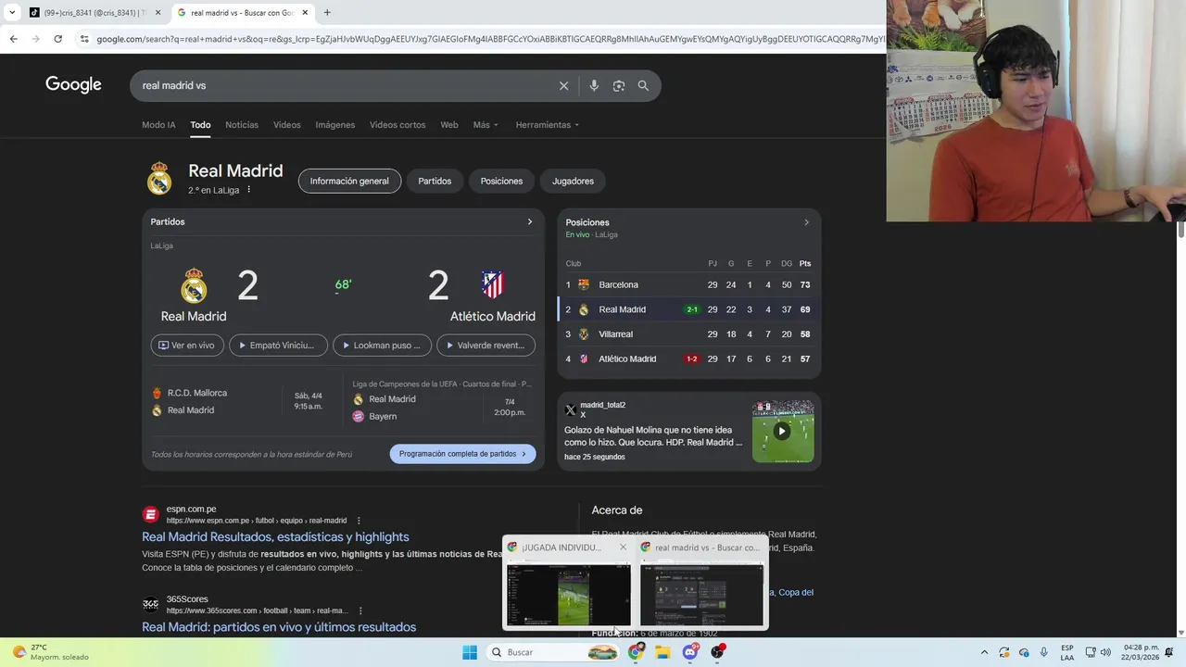Select the Videos cortos tab
This screenshot has height=667, width=1186.
pos(397,125)
